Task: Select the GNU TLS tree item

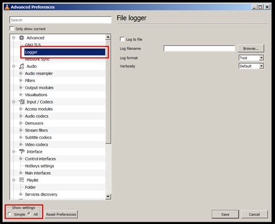Action: coord(32,45)
